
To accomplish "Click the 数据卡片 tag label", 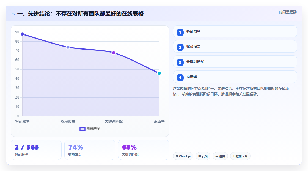I will (x=242, y=156).
